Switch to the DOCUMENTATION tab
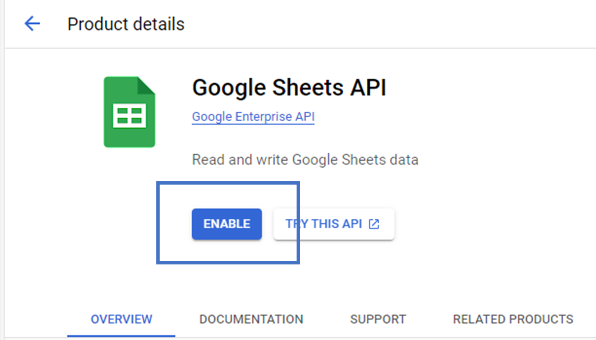 (251, 319)
